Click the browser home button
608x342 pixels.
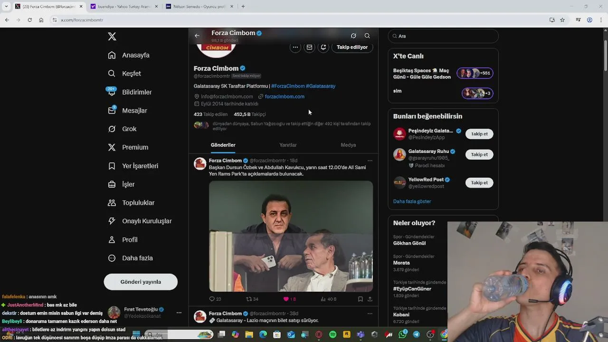(41, 20)
